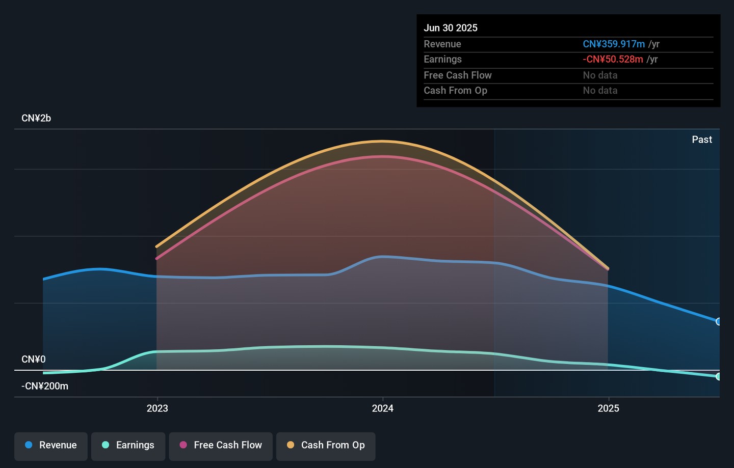This screenshot has width=734, height=468.
Task: Click the CN¥0 y-axis label
Action: (x=34, y=360)
